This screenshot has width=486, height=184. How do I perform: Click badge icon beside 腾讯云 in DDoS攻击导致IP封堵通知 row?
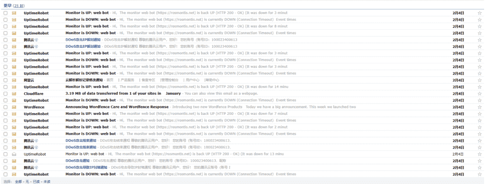tap(36, 167)
